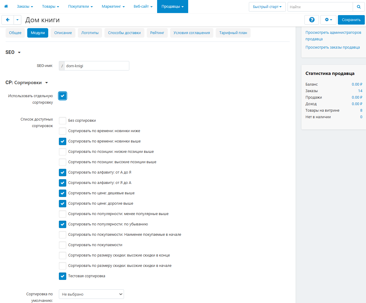The height and width of the screenshot is (303, 366).
Task: Click the 'Найти' search field
Action: tap(320, 7)
